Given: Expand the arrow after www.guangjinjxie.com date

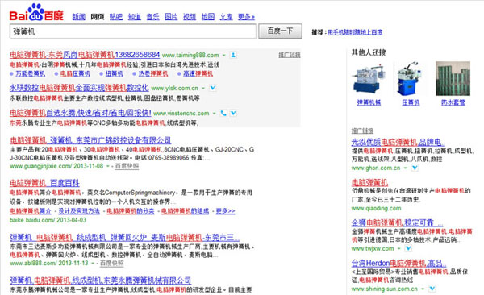Looking at the screenshot, I should click(x=108, y=166).
